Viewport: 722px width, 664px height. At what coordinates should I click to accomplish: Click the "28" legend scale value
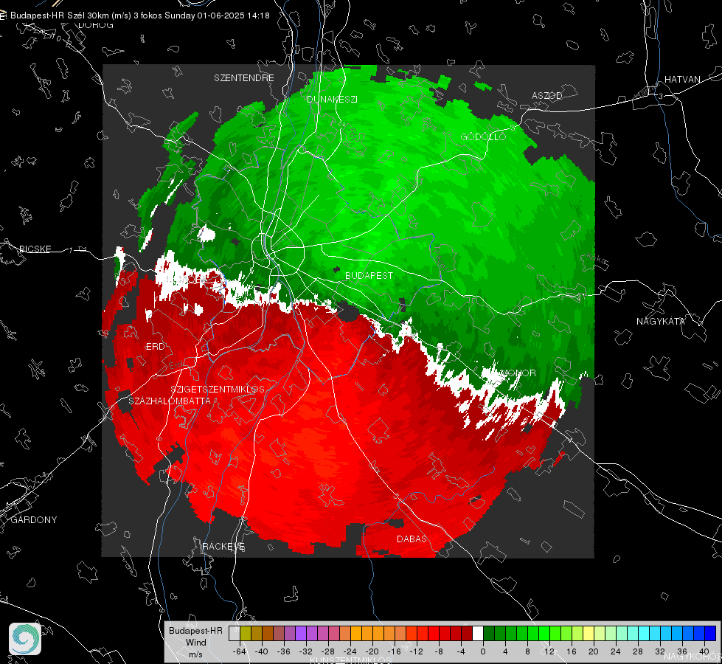click(x=638, y=651)
